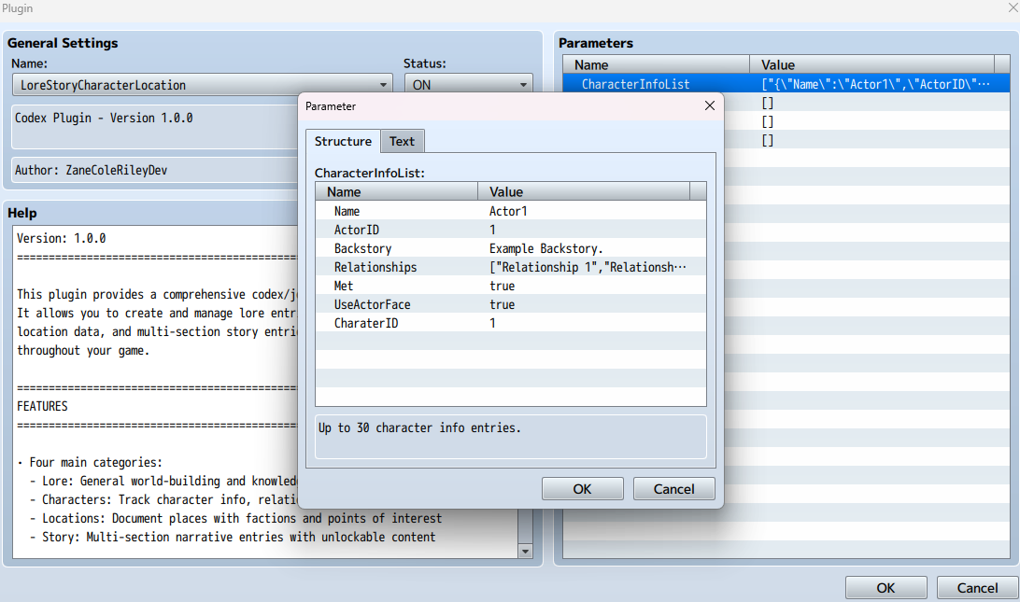Select the Name row with Actor1
The height and width of the screenshot is (602, 1020).
click(511, 211)
